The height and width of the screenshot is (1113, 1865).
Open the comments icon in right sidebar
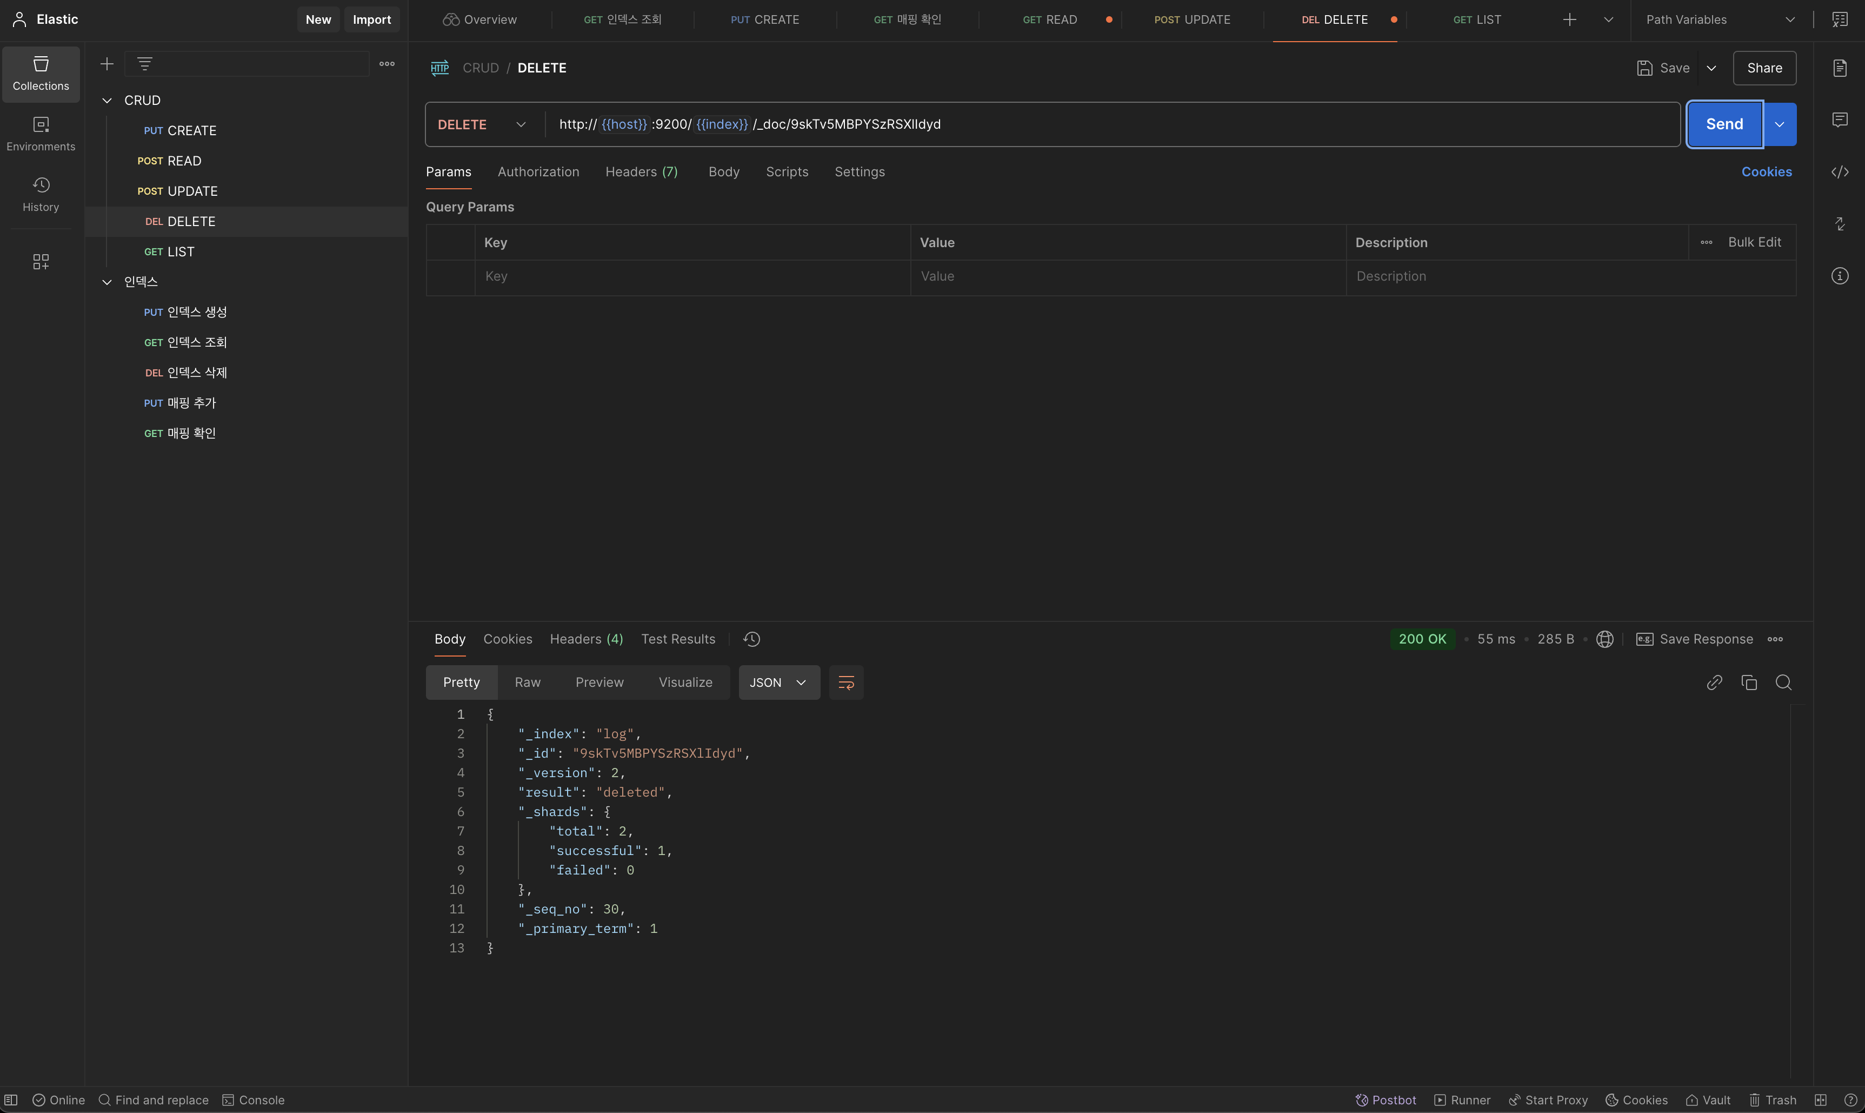[1840, 120]
